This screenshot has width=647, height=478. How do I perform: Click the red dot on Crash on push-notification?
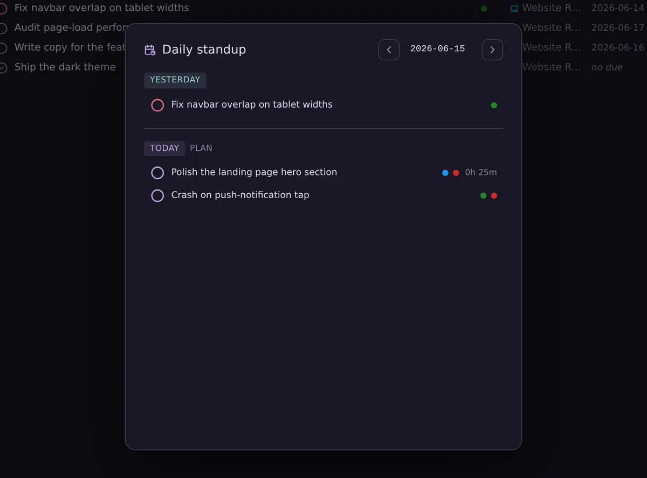click(x=494, y=195)
